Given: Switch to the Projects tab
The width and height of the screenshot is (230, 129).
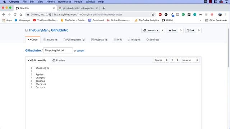Looking at the screenshot, I should click(x=99, y=40).
